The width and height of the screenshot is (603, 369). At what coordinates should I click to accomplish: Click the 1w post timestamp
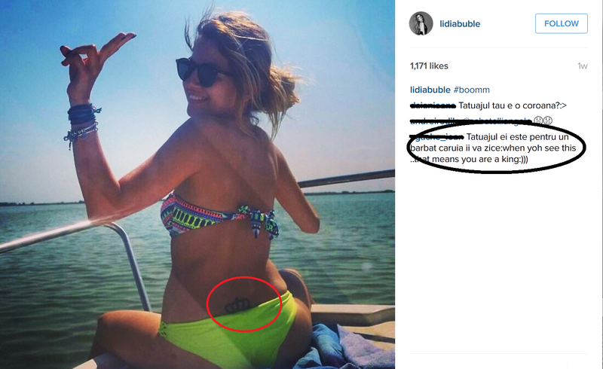582,66
